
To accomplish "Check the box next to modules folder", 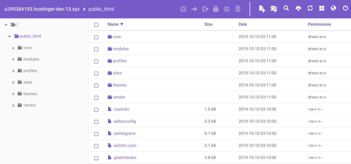I will 96,49.
